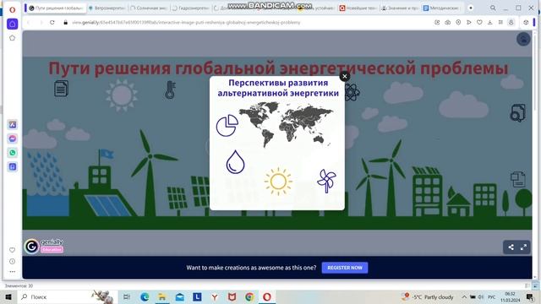The image size is (541, 304).
Task: Search open tabs with the magnifier icon
Action: click(493, 8)
